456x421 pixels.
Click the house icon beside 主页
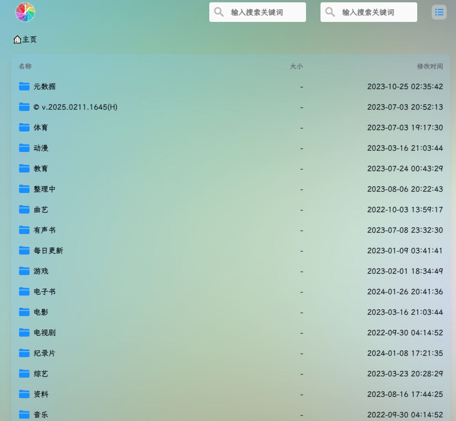17,40
